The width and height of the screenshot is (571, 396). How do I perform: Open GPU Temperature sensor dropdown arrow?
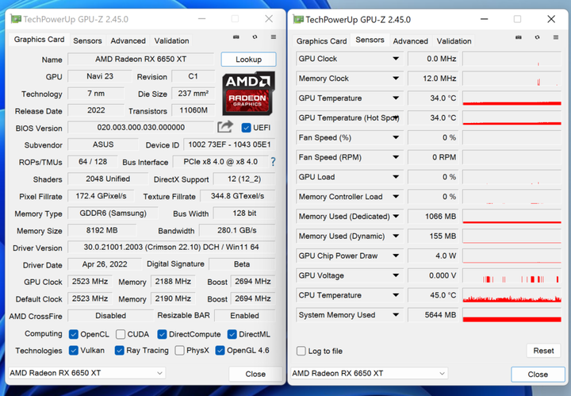coord(396,98)
